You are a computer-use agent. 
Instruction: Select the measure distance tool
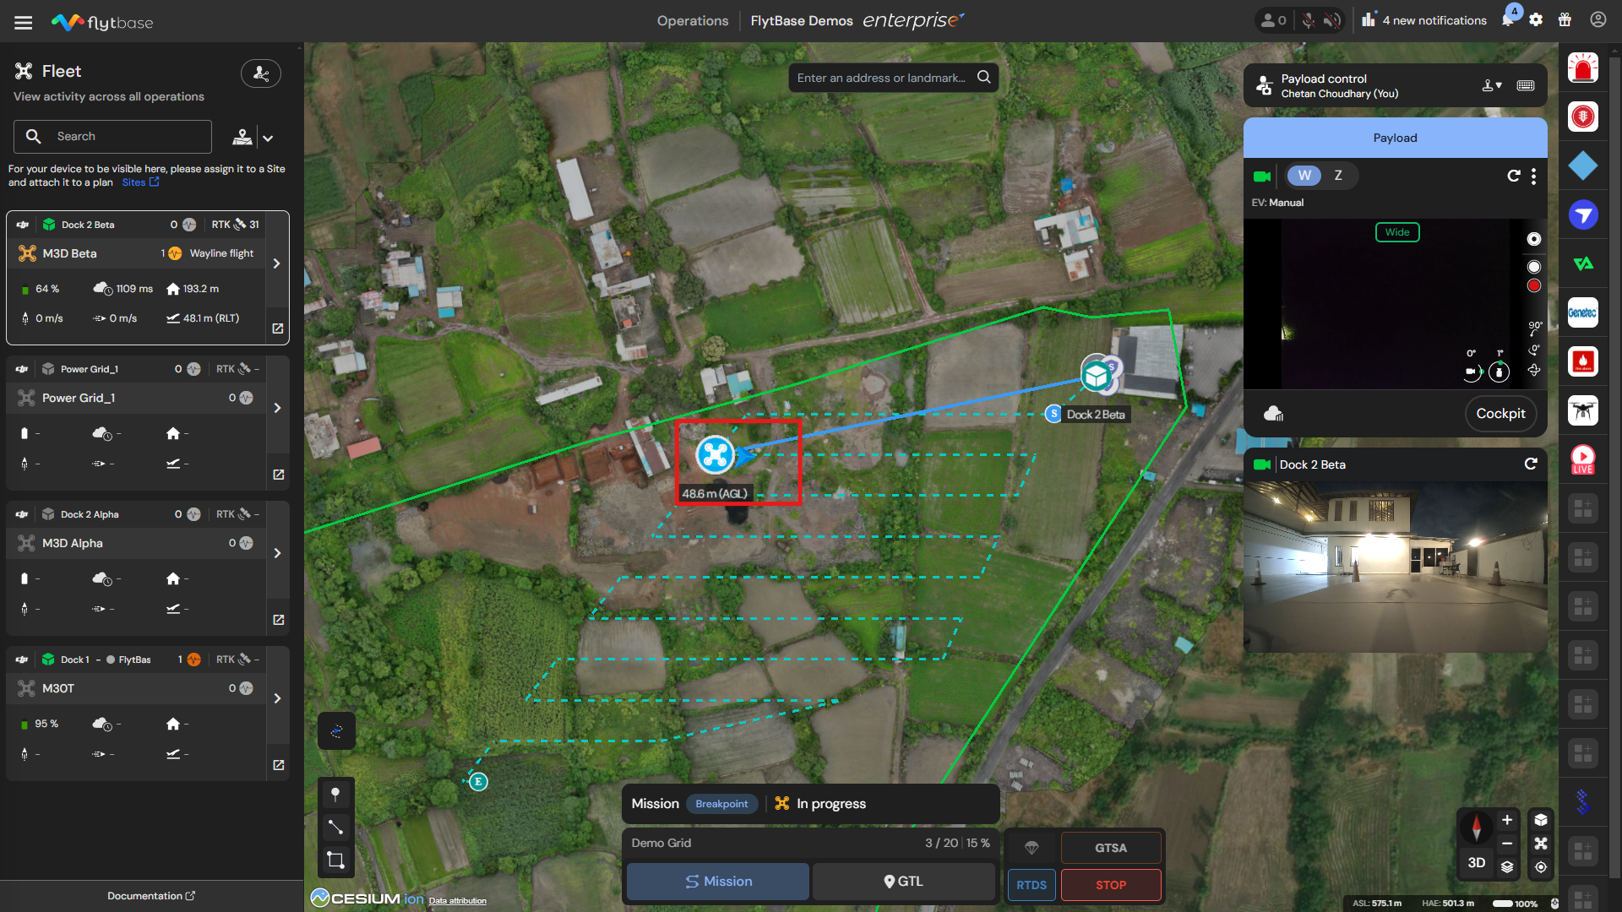(x=335, y=828)
